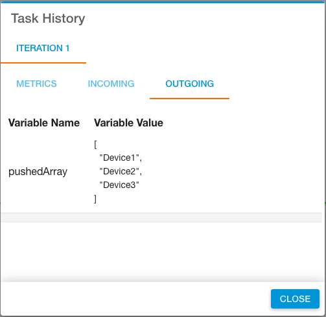Click the opening bracket of pushedArray value
This screenshot has height=317, width=326.
click(95, 145)
